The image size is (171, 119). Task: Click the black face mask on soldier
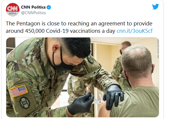coord(62,62)
